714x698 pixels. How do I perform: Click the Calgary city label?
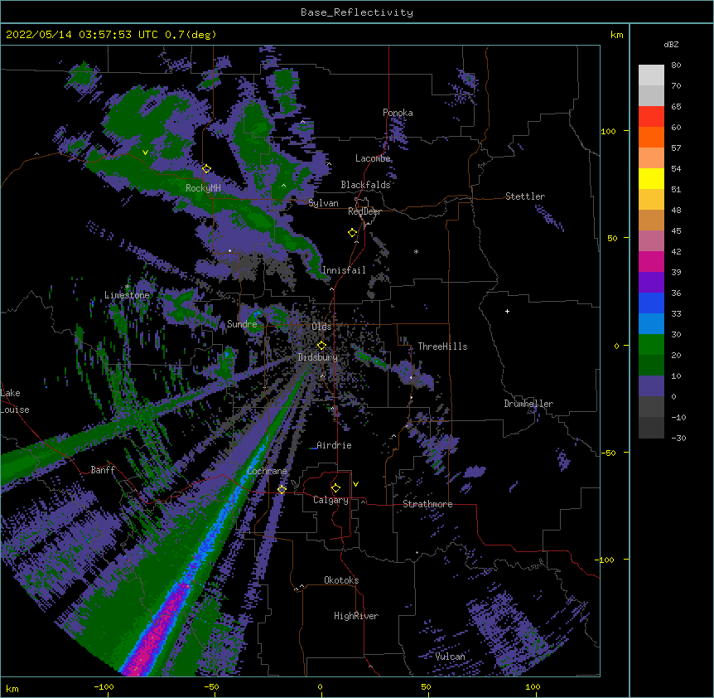(x=330, y=500)
